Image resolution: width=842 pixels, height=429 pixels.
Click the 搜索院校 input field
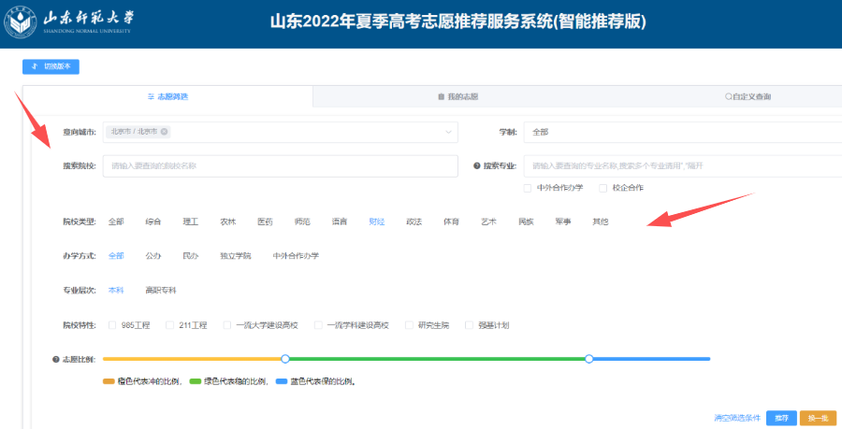coord(281,166)
